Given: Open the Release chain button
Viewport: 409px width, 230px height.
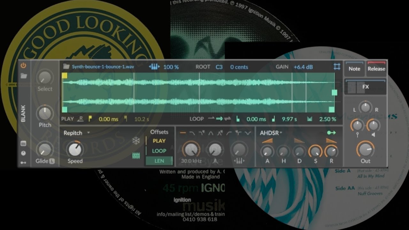Looking at the screenshot, I should click(x=376, y=69).
